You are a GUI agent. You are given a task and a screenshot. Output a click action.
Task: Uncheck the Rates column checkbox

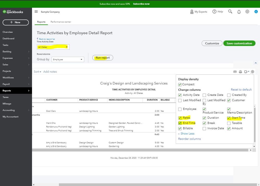click(180, 118)
